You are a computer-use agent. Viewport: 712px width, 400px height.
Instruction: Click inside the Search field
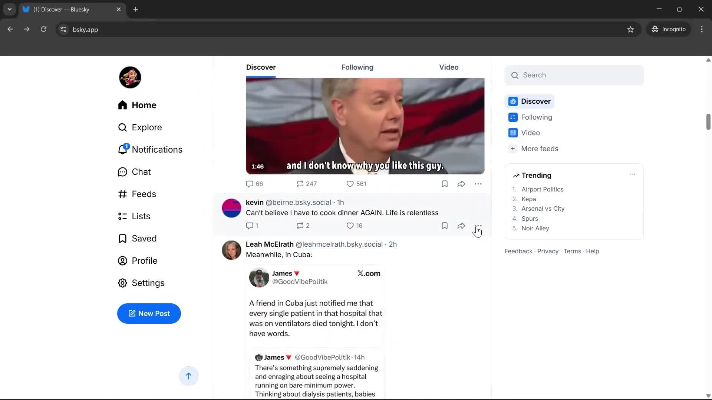point(574,75)
